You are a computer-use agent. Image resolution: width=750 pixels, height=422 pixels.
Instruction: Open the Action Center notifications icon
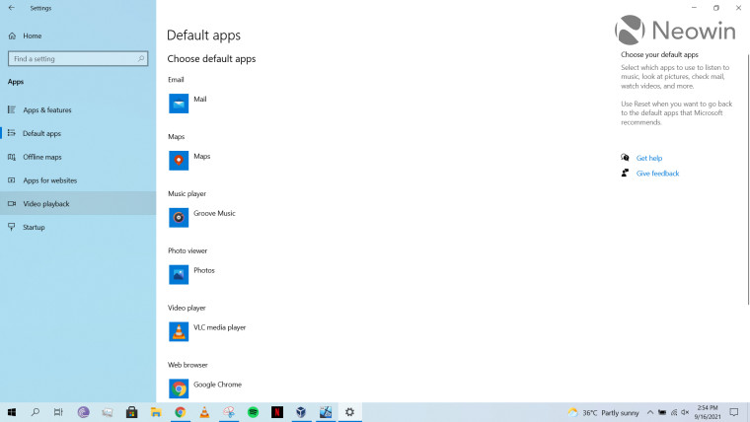[734, 412]
